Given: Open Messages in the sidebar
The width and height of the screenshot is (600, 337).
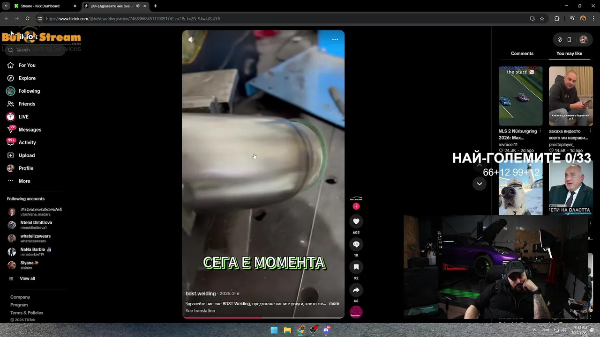Looking at the screenshot, I should pos(24,130).
